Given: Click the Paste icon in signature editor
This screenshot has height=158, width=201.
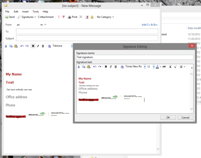Looking at the screenshot, I should (89, 67).
